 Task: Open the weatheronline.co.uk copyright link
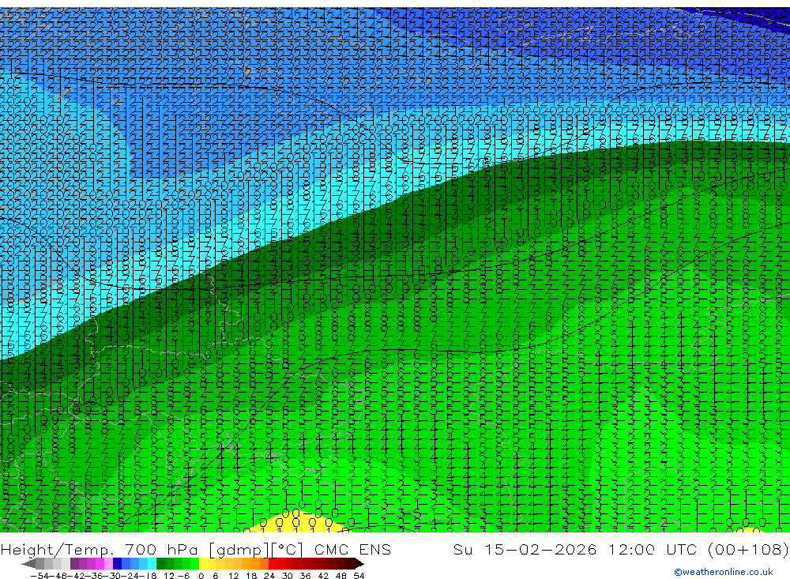coord(724,572)
